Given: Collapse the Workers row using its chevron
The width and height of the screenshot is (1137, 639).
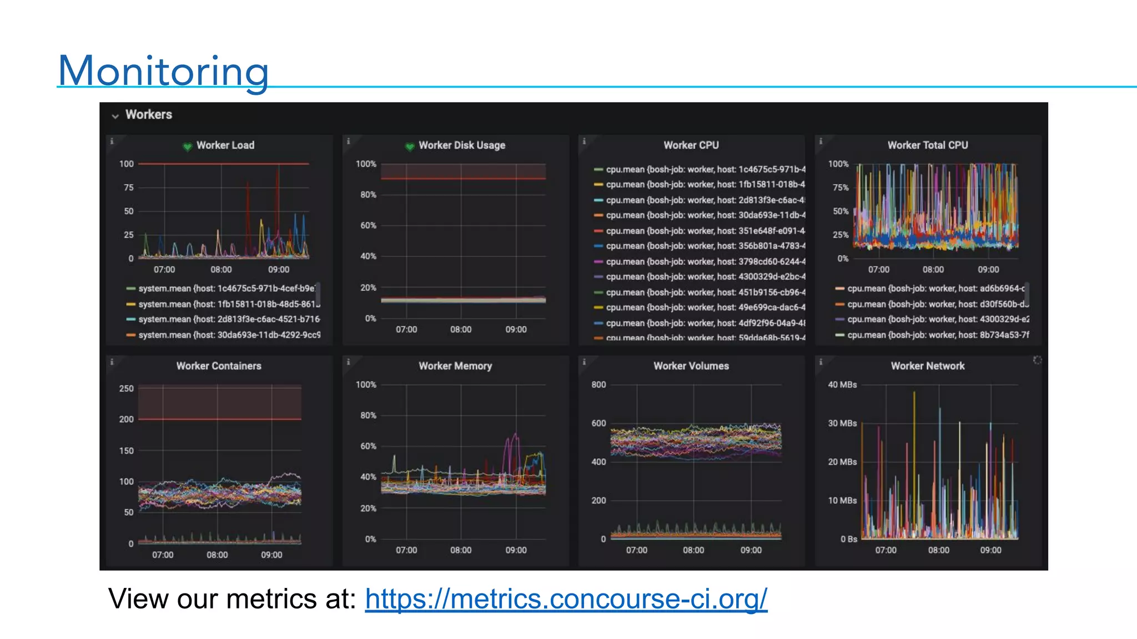Looking at the screenshot, I should (115, 116).
